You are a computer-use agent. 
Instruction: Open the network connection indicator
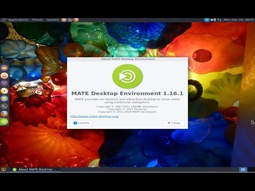coord(219,20)
